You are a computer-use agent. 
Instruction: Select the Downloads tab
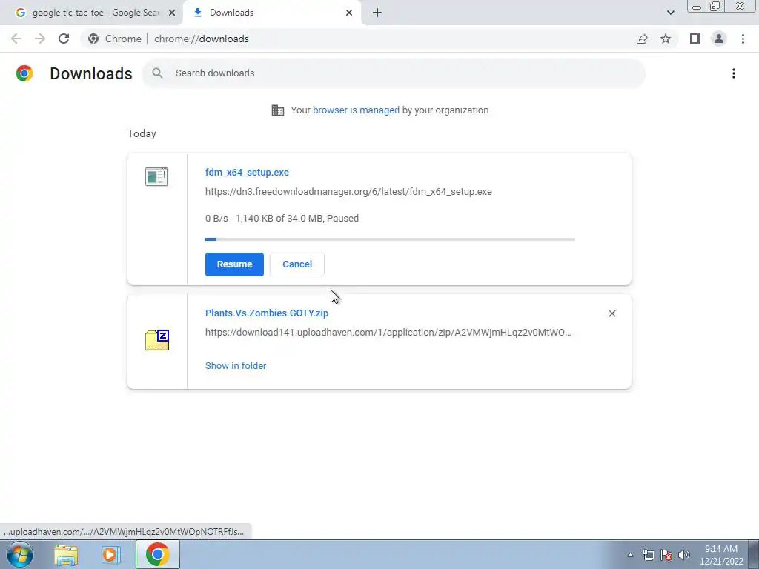pos(271,13)
